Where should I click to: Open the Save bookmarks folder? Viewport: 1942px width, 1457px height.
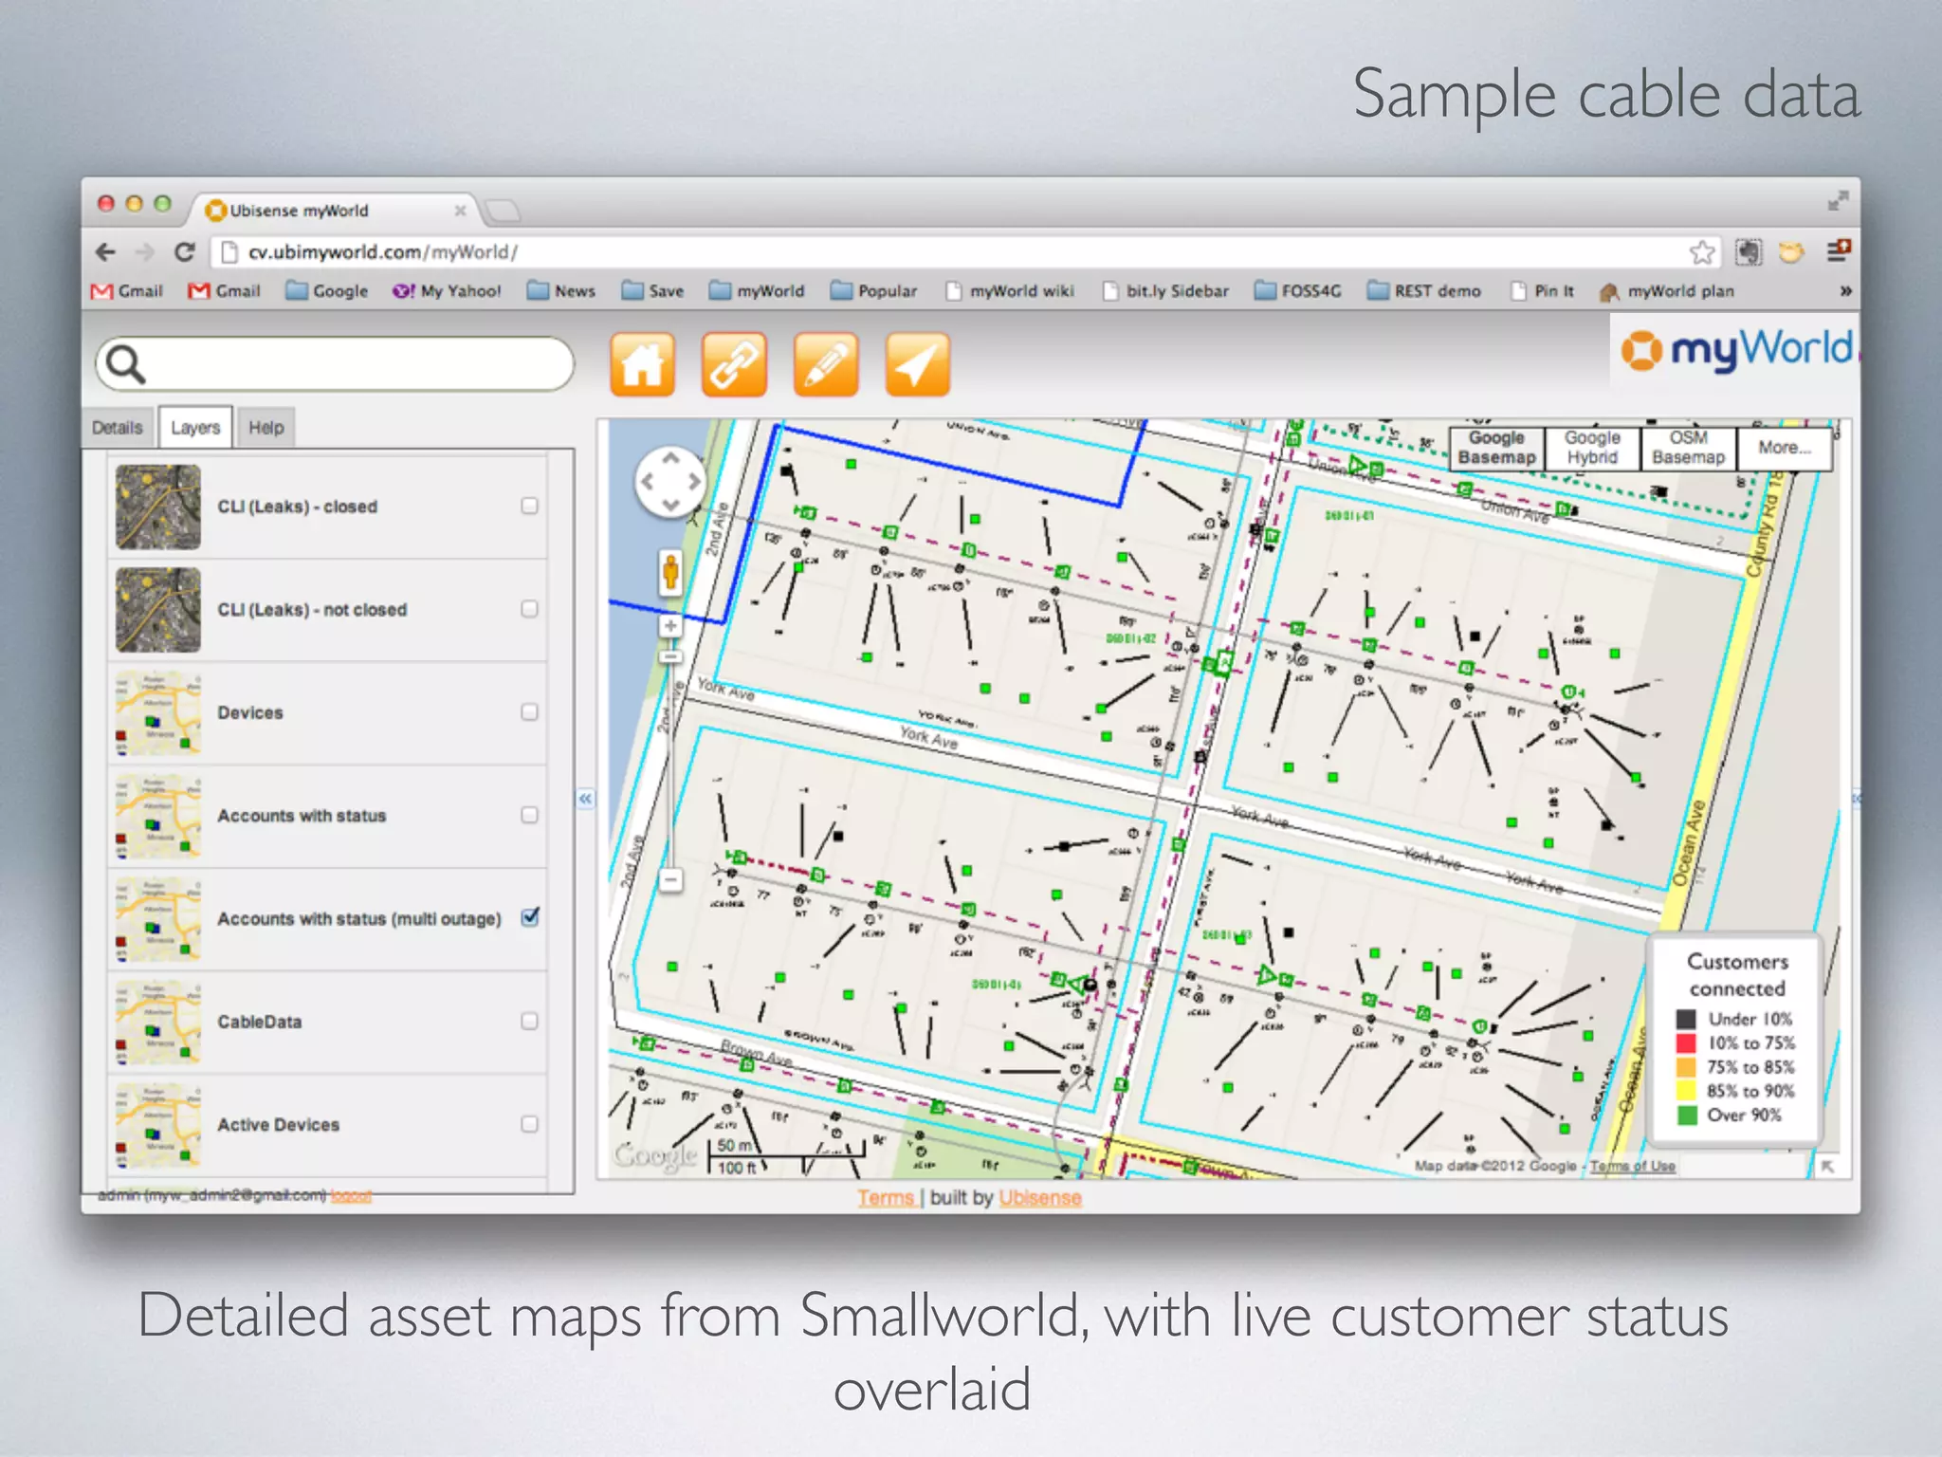(652, 291)
